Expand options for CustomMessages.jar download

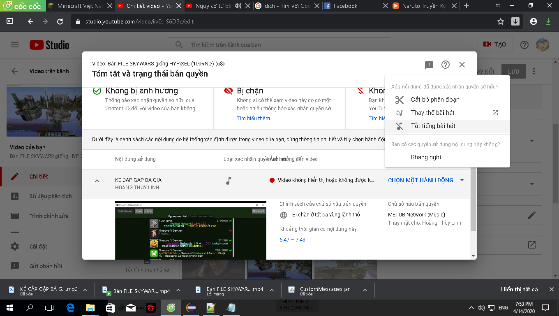click(365, 290)
